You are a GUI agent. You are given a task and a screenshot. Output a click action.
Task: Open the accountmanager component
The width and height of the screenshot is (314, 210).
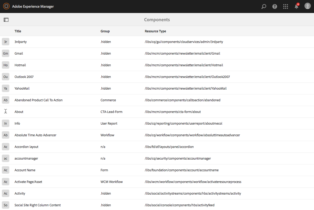point(26,158)
